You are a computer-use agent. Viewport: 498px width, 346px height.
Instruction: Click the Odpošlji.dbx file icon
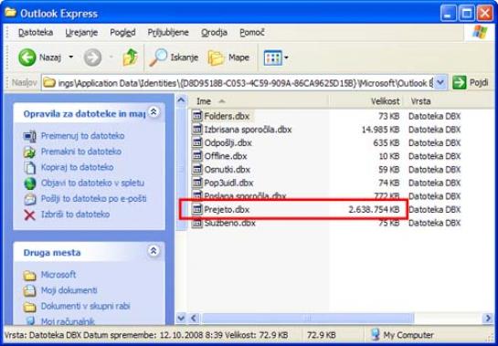coord(196,142)
